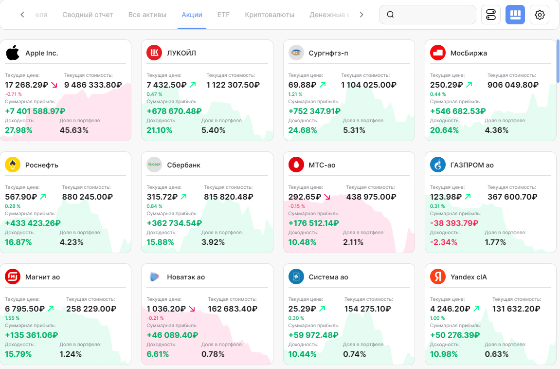
Task: Switch to the list view toggle icon
Action: click(491, 15)
